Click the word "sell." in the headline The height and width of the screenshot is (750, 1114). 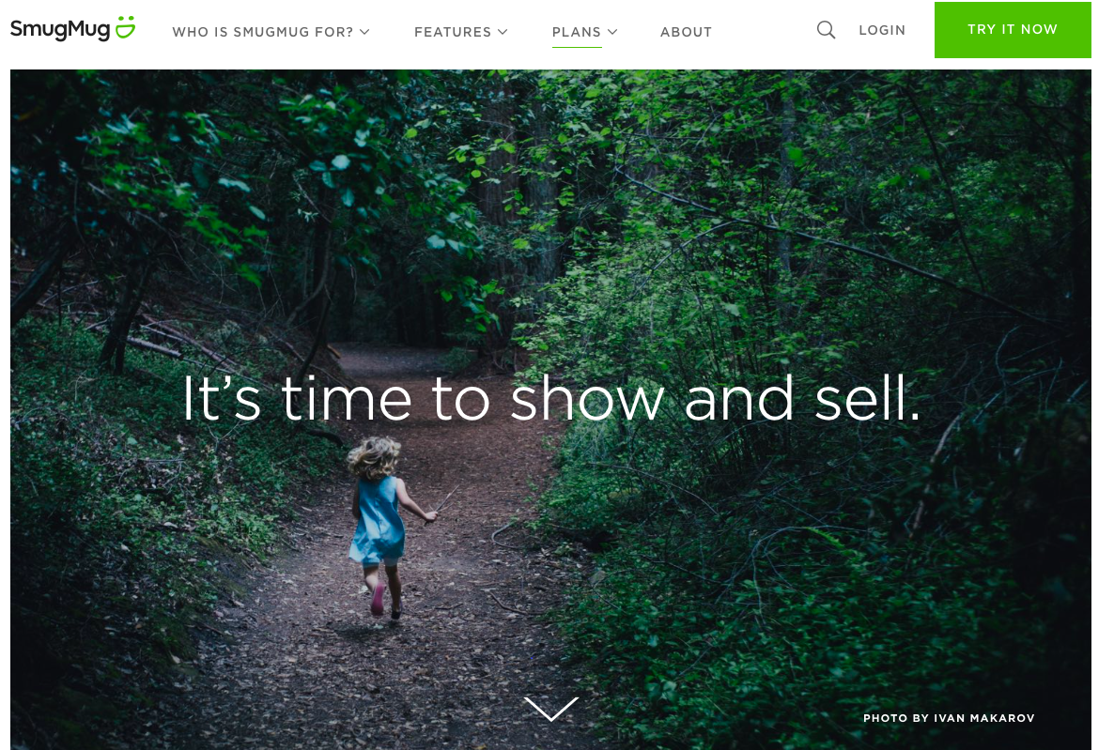coord(867,398)
